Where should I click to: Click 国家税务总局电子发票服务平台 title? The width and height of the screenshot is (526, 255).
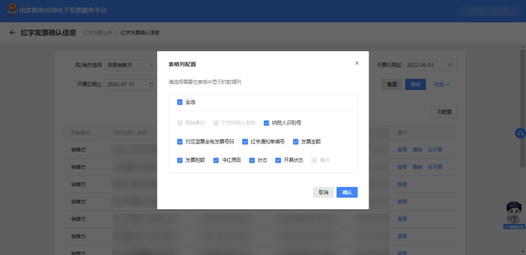click(x=63, y=10)
